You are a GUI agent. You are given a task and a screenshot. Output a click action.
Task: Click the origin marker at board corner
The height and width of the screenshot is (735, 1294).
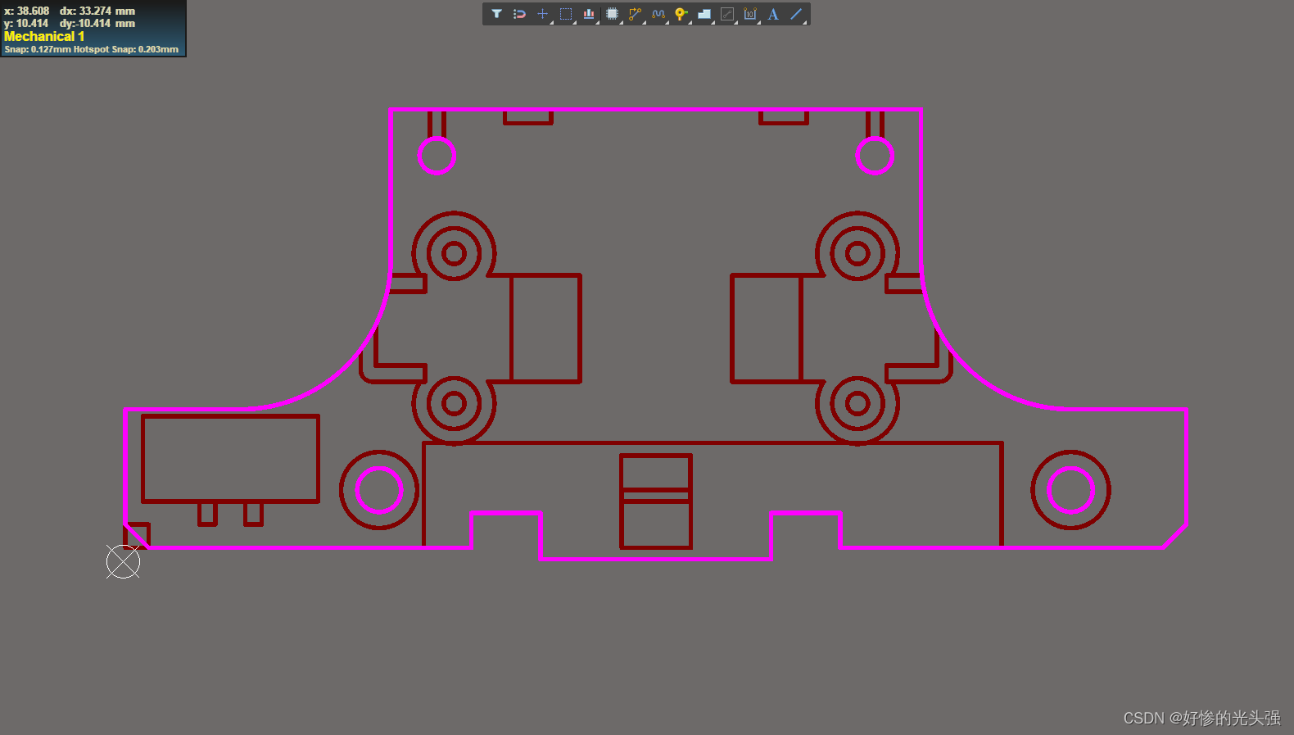pos(123,562)
